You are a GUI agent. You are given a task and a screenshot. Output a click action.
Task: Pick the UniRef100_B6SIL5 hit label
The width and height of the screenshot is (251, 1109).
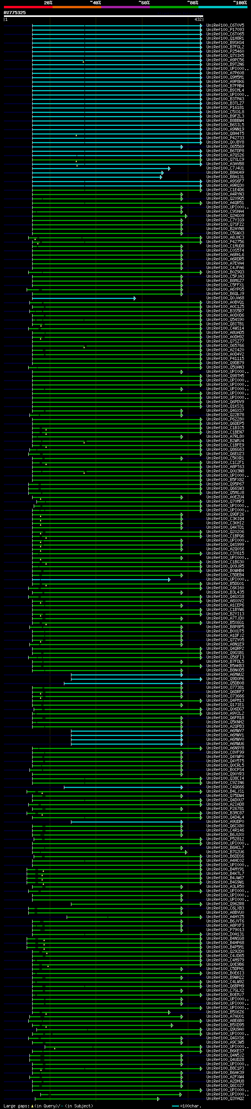tap(225, 125)
